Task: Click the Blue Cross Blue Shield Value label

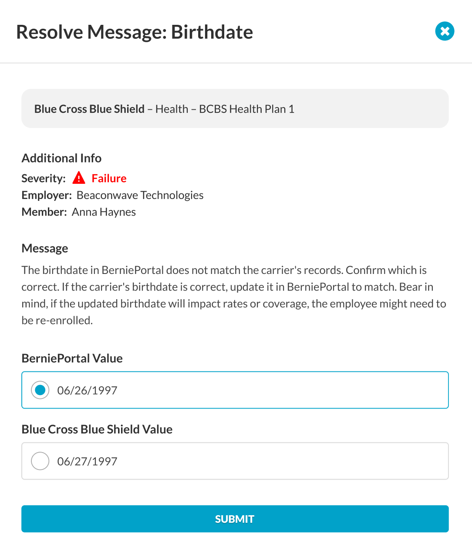Action: (x=97, y=429)
